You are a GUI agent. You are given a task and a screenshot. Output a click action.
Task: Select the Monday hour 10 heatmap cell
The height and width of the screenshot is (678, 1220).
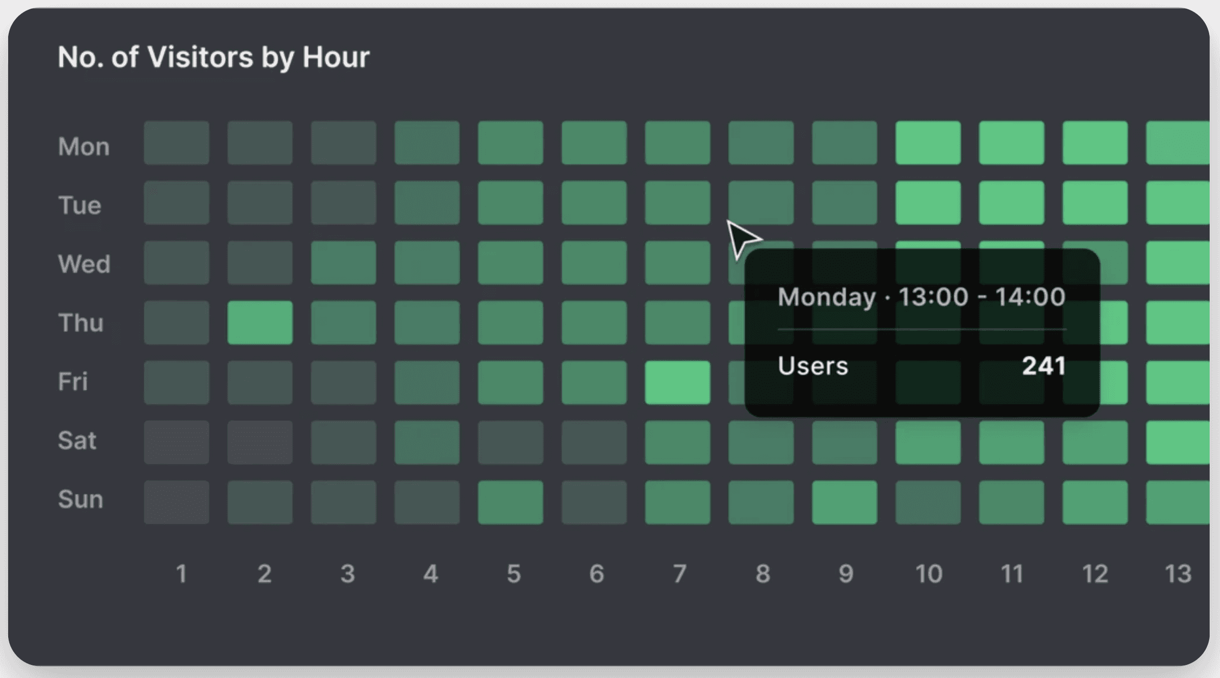(x=928, y=143)
